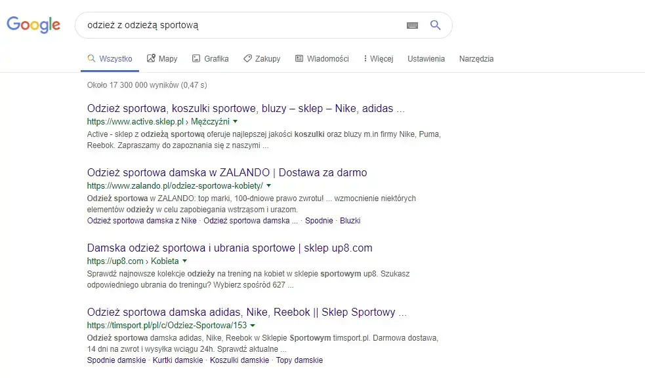Expand the Więcej dropdown
Image resolution: width=645 pixels, height=378 pixels.
point(377,58)
